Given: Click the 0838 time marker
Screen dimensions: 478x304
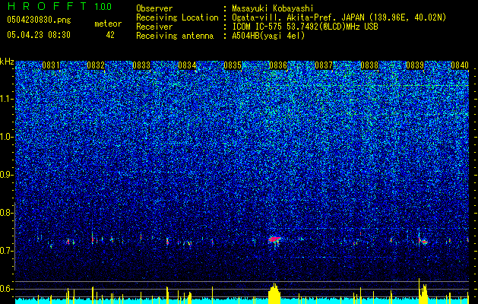Looking at the screenshot, I should pos(369,65).
